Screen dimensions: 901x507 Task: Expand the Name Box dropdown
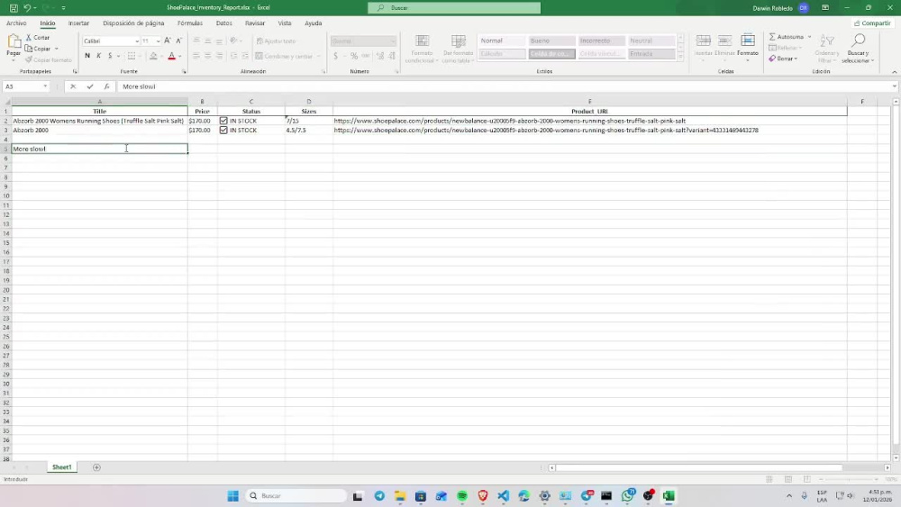45,86
